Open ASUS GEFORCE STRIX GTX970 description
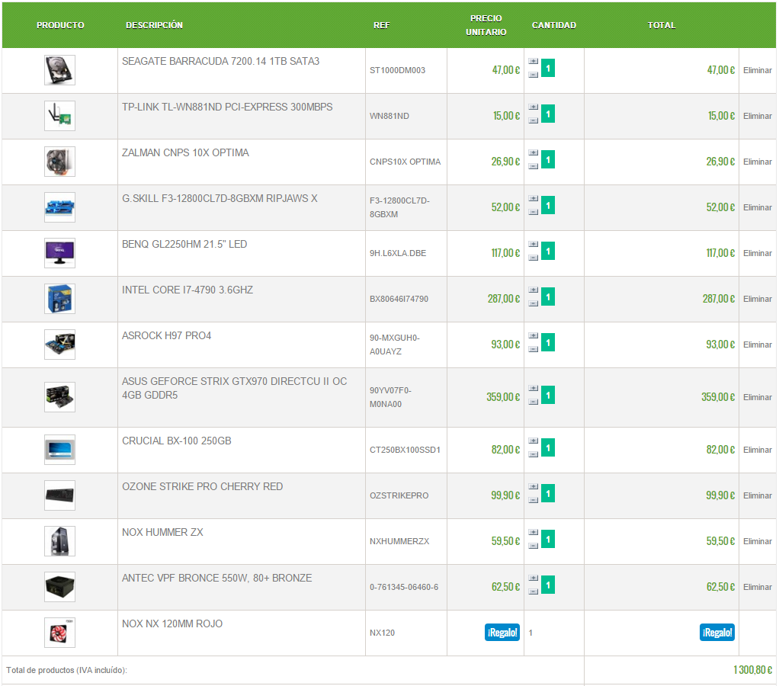The image size is (779, 686). (x=235, y=388)
